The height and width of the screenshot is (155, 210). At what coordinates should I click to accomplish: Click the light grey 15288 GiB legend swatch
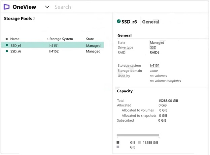click(x=139, y=143)
